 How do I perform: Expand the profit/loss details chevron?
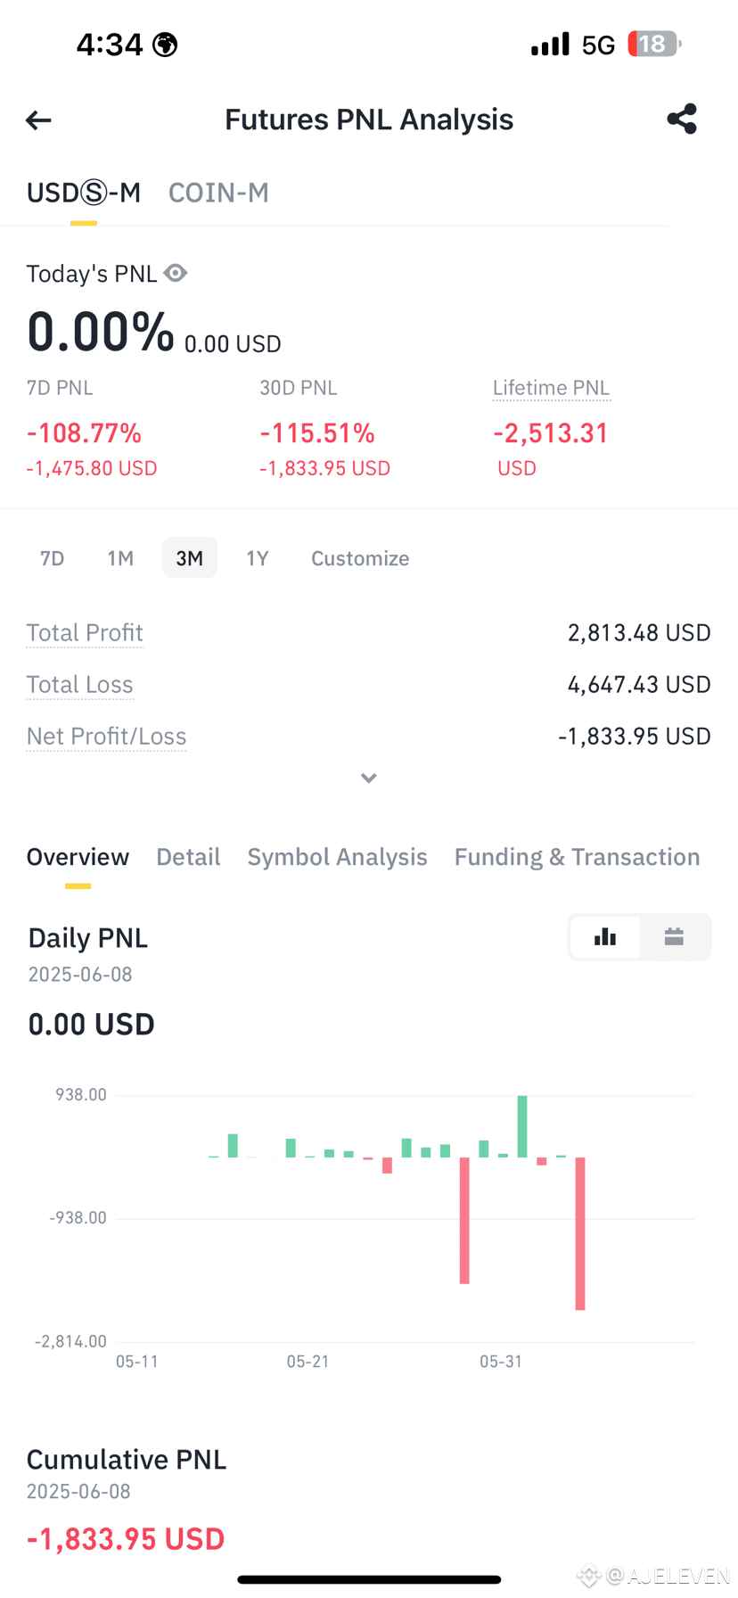(369, 778)
